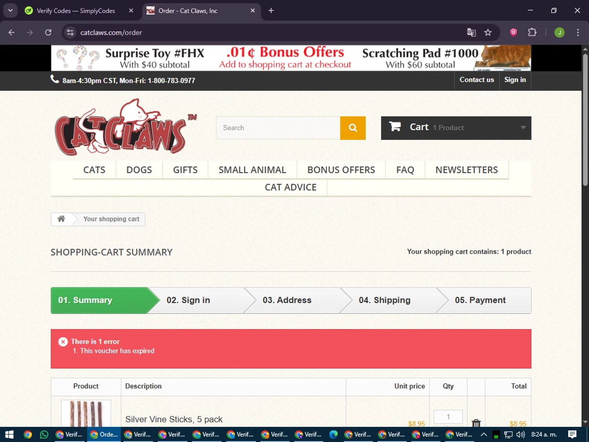
Task: Open the translate page icon
Action: (x=471, y=33)
